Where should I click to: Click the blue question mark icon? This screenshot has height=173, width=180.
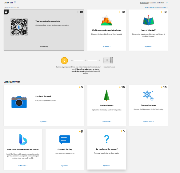pos(106,139)
